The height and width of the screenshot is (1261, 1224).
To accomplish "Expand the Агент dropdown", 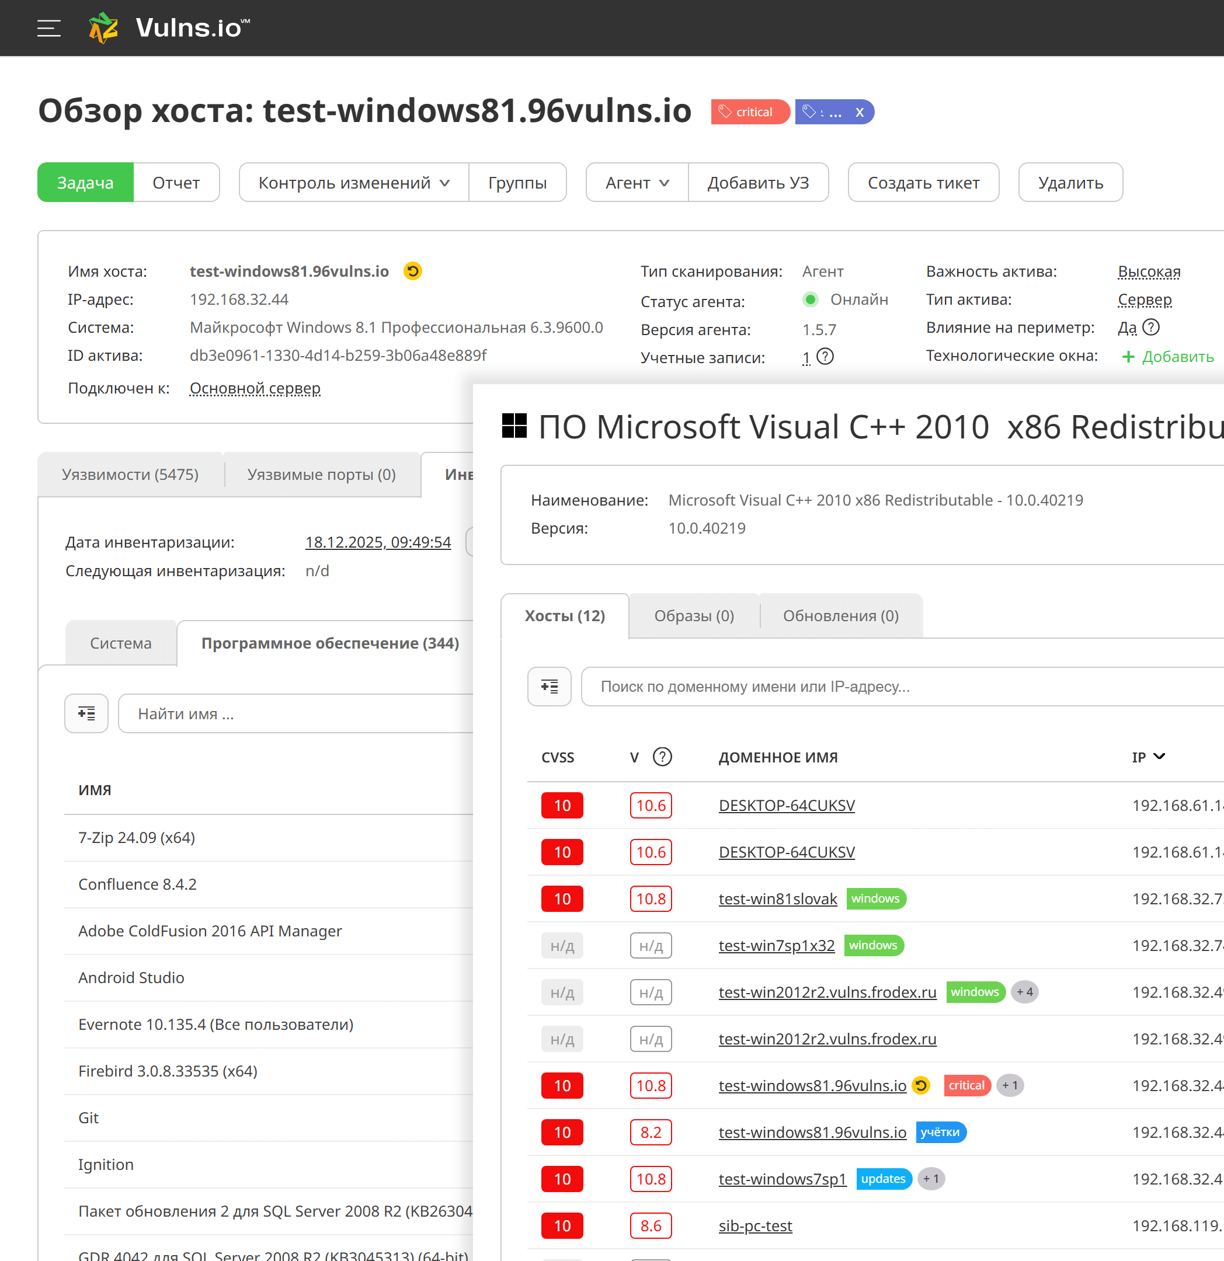I will (637, 183).
